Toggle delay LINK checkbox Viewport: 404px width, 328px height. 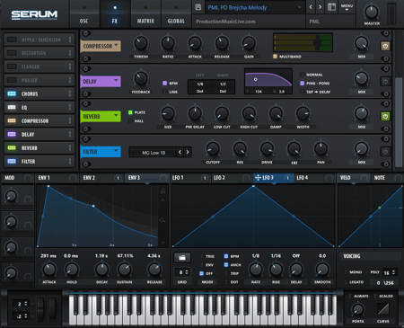click(164, 92)
